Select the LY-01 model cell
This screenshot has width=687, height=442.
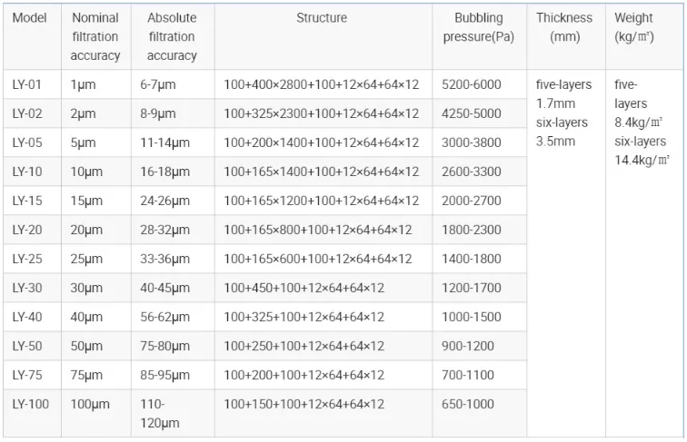click(27, 84)
